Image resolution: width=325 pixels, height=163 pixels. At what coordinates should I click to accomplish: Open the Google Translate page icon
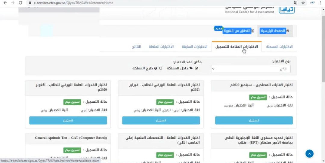[x=295, y=3]
